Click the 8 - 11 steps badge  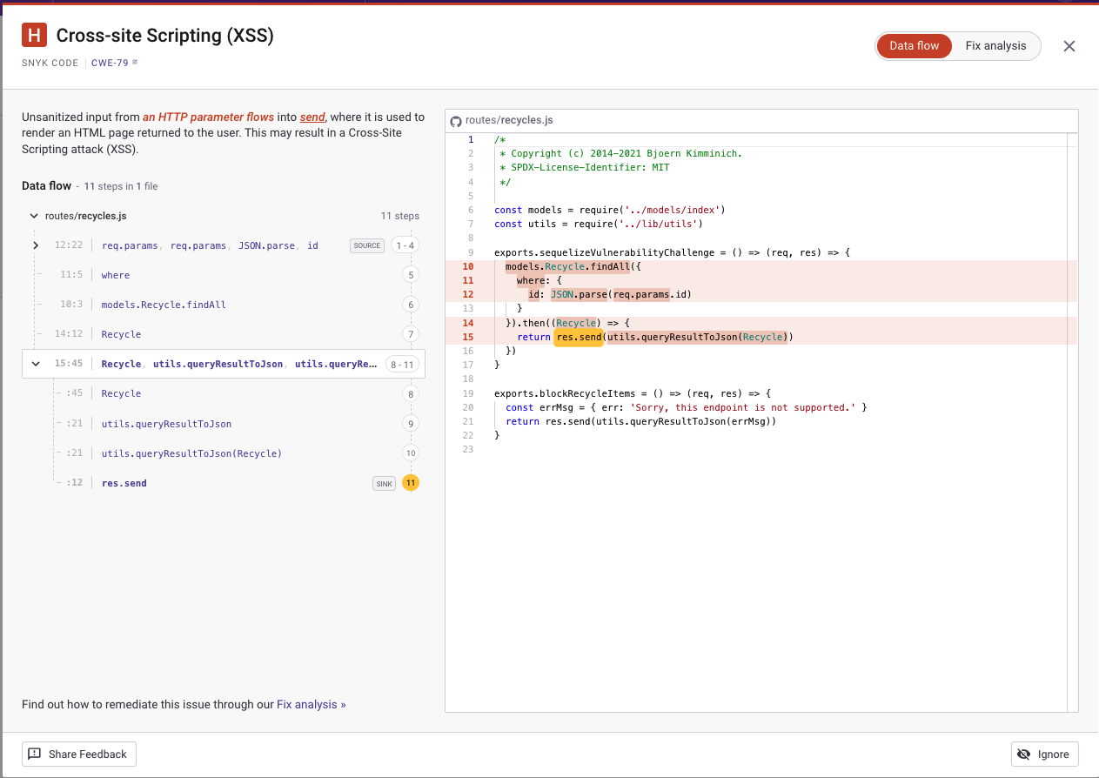403,364
